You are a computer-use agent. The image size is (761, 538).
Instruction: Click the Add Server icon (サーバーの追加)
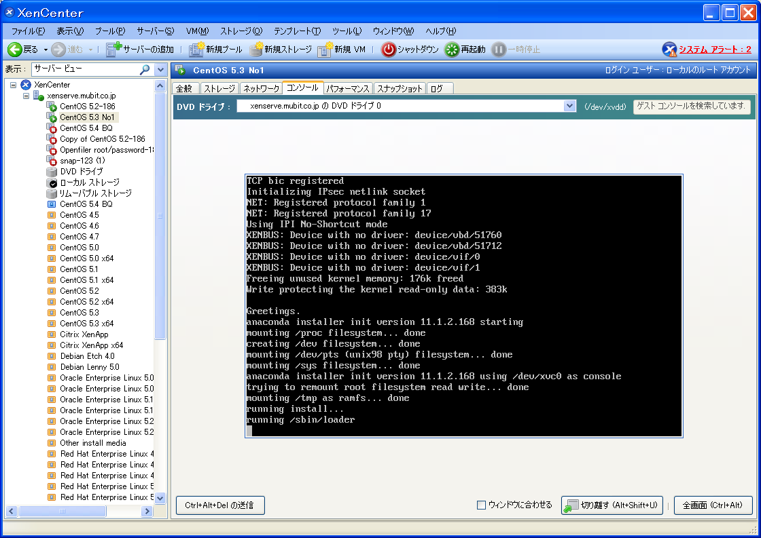click(113, 50)
